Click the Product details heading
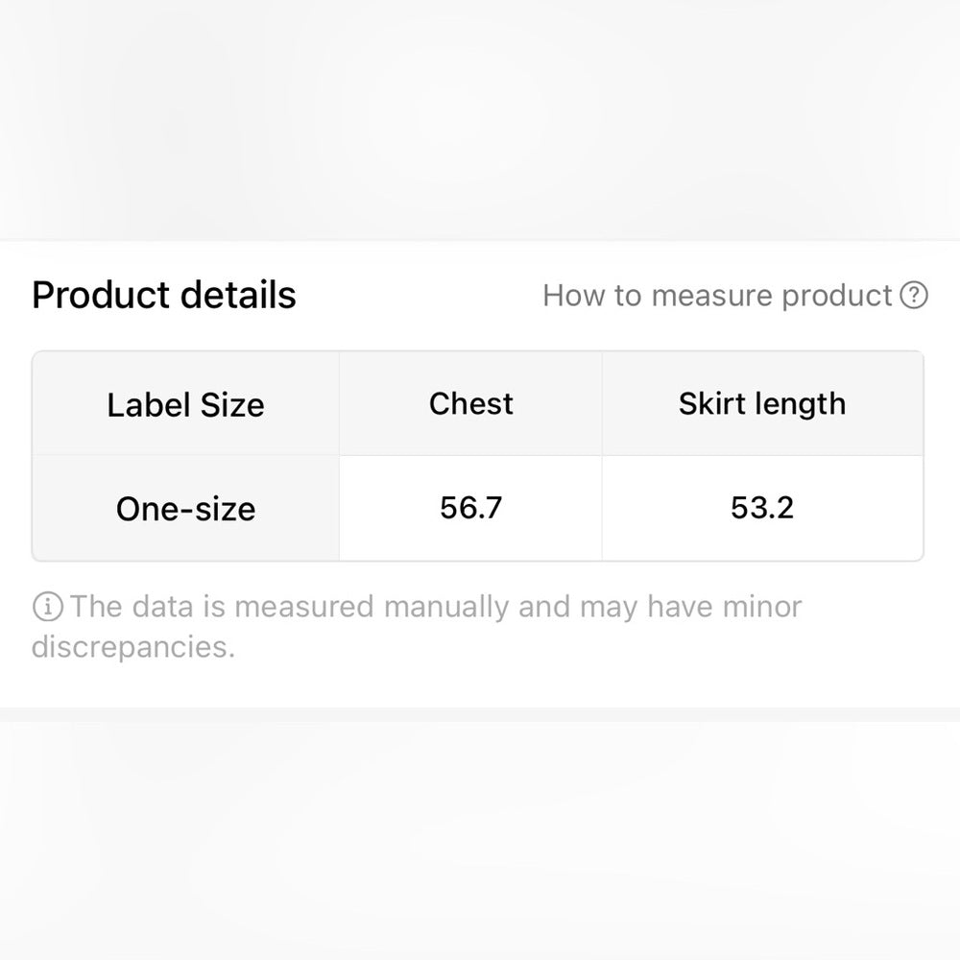 [x=164, y=295]
